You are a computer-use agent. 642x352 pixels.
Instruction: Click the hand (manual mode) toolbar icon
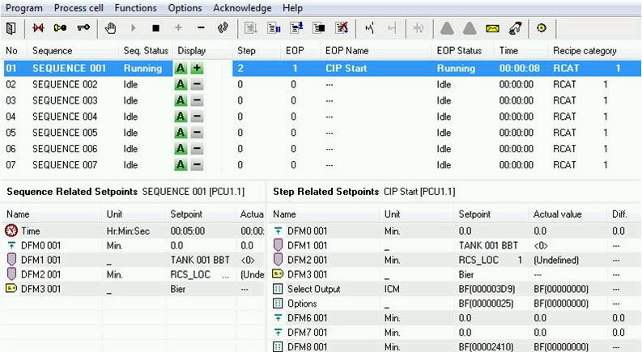(x=113, y=28)
